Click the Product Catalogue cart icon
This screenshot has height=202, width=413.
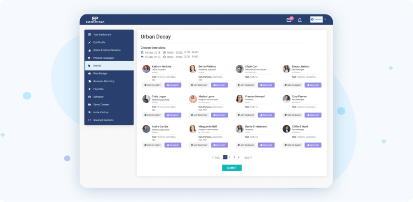coord(90,58)
